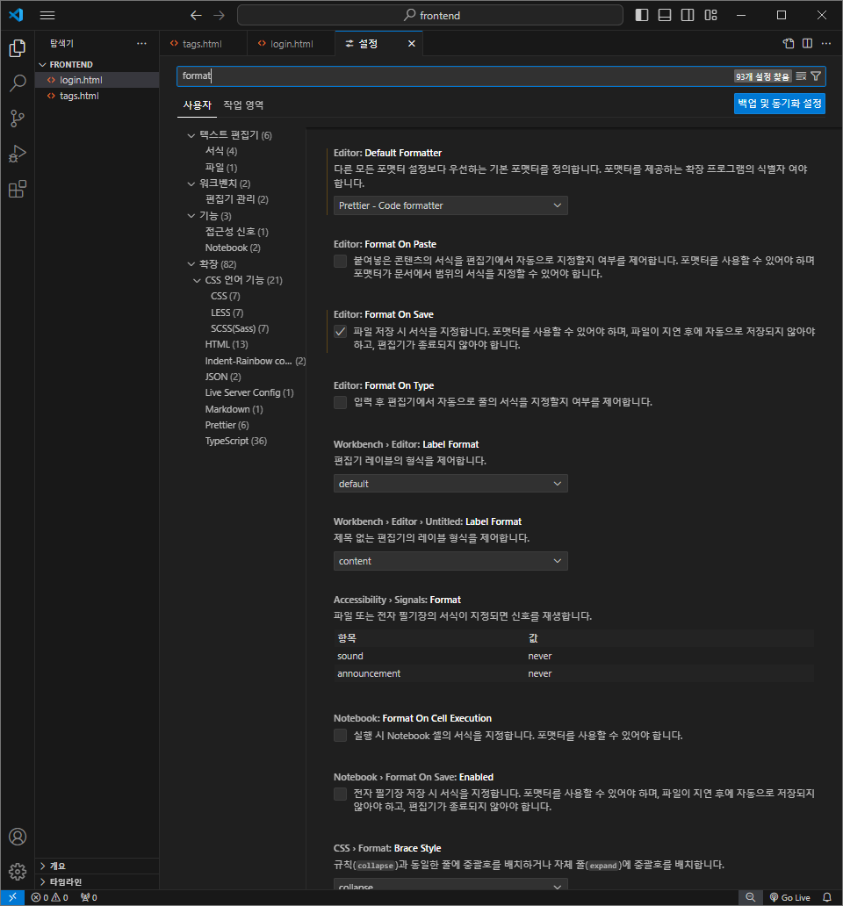Open the Extensions view
Image resolution: width=843 pixels, height=906 pixels.
click(x=18, y=190)
